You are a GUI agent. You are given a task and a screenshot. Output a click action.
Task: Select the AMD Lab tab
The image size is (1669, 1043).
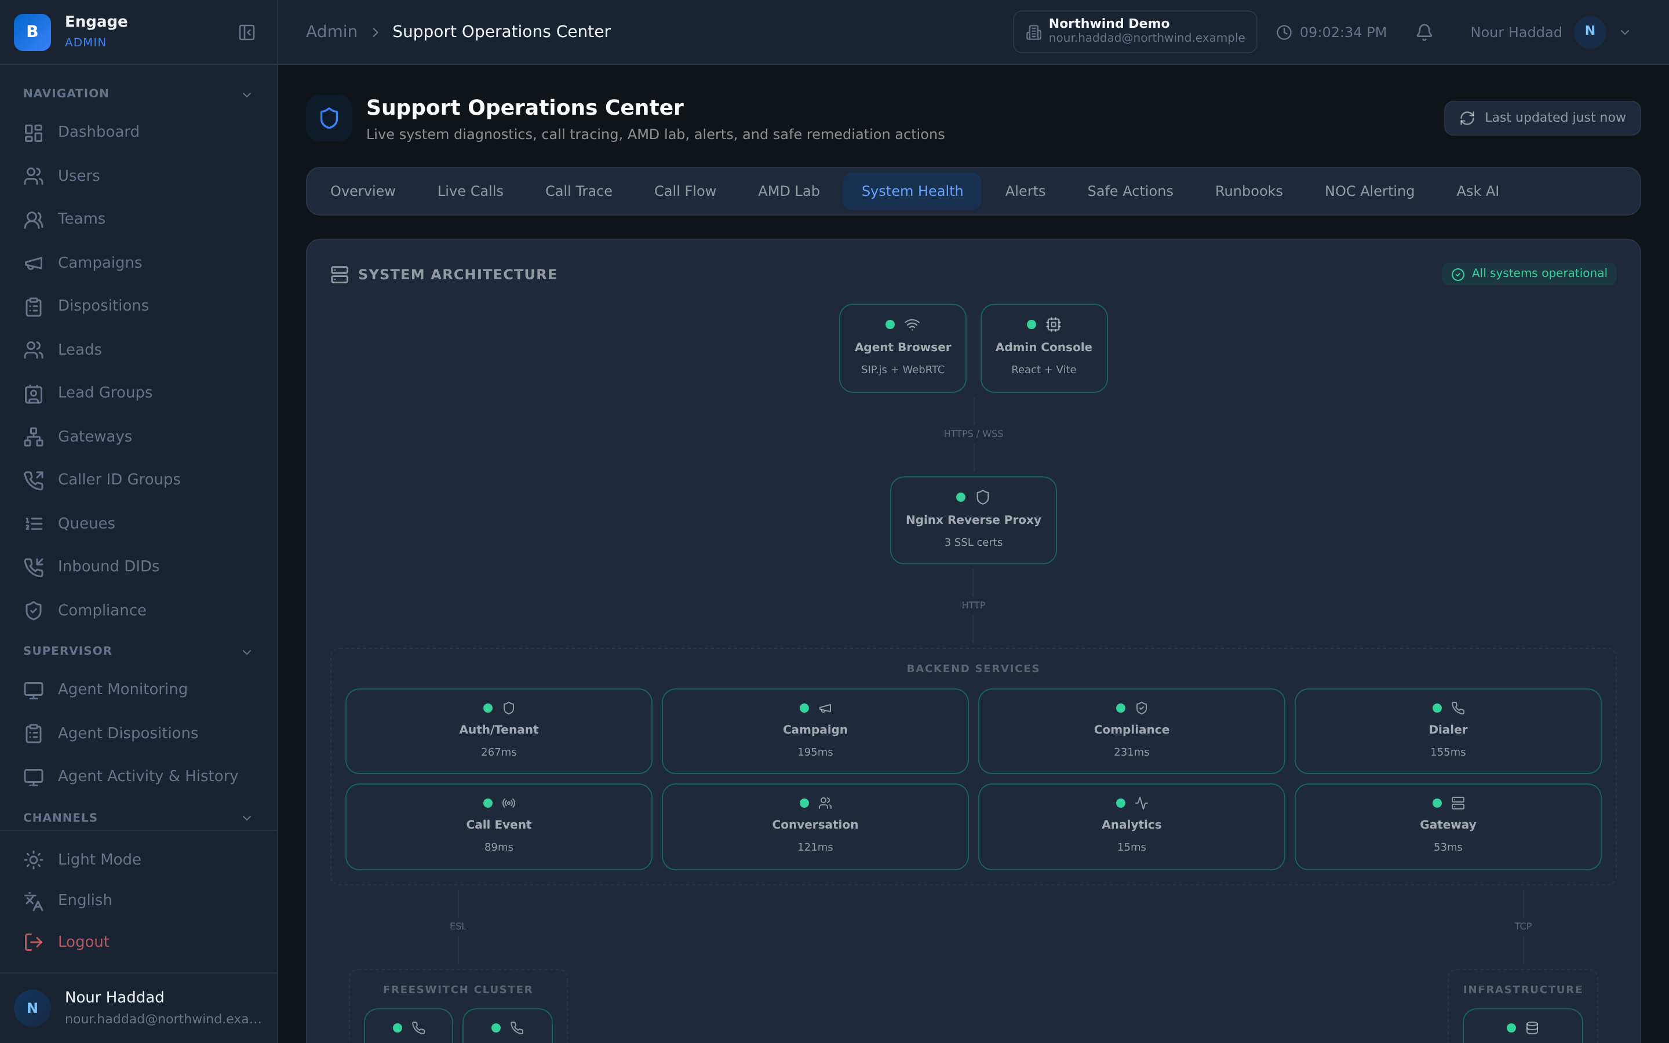coord(789,191)
